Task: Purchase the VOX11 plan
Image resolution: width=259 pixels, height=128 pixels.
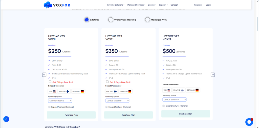Action: (x=71, y=115)
